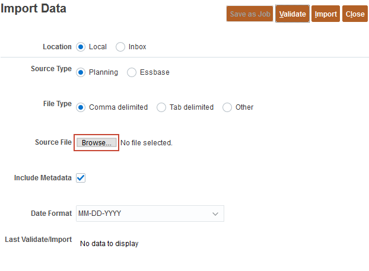Screen dimensions: 369x271
Task: Select Planning source type
Action: (81, 72)
